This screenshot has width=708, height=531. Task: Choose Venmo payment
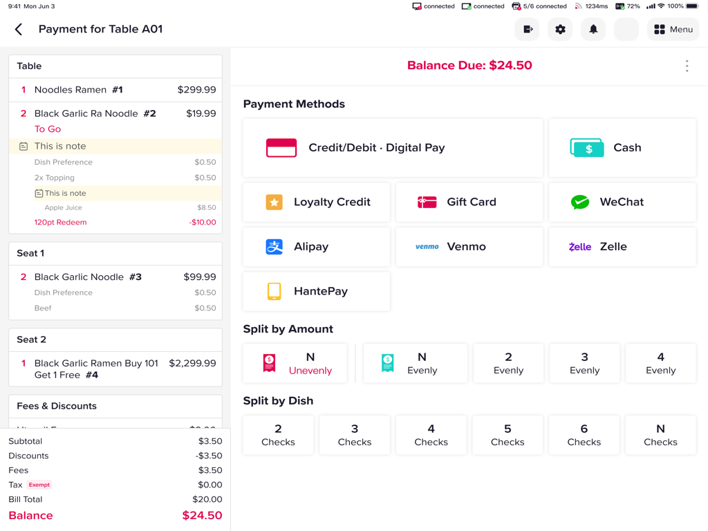coord(469,246)
